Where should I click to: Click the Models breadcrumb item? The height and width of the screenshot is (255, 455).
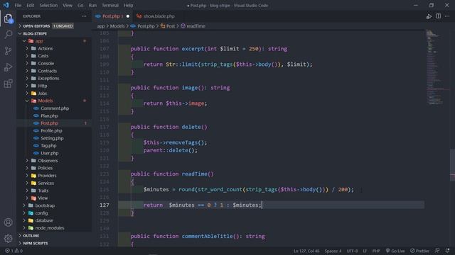(x=117, y=26)
